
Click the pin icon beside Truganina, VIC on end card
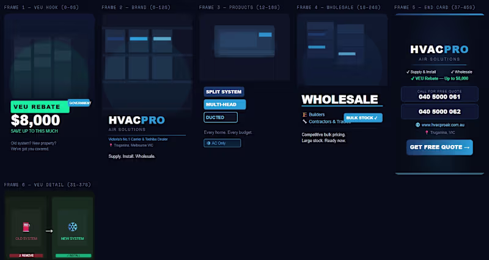pos(427,132)
